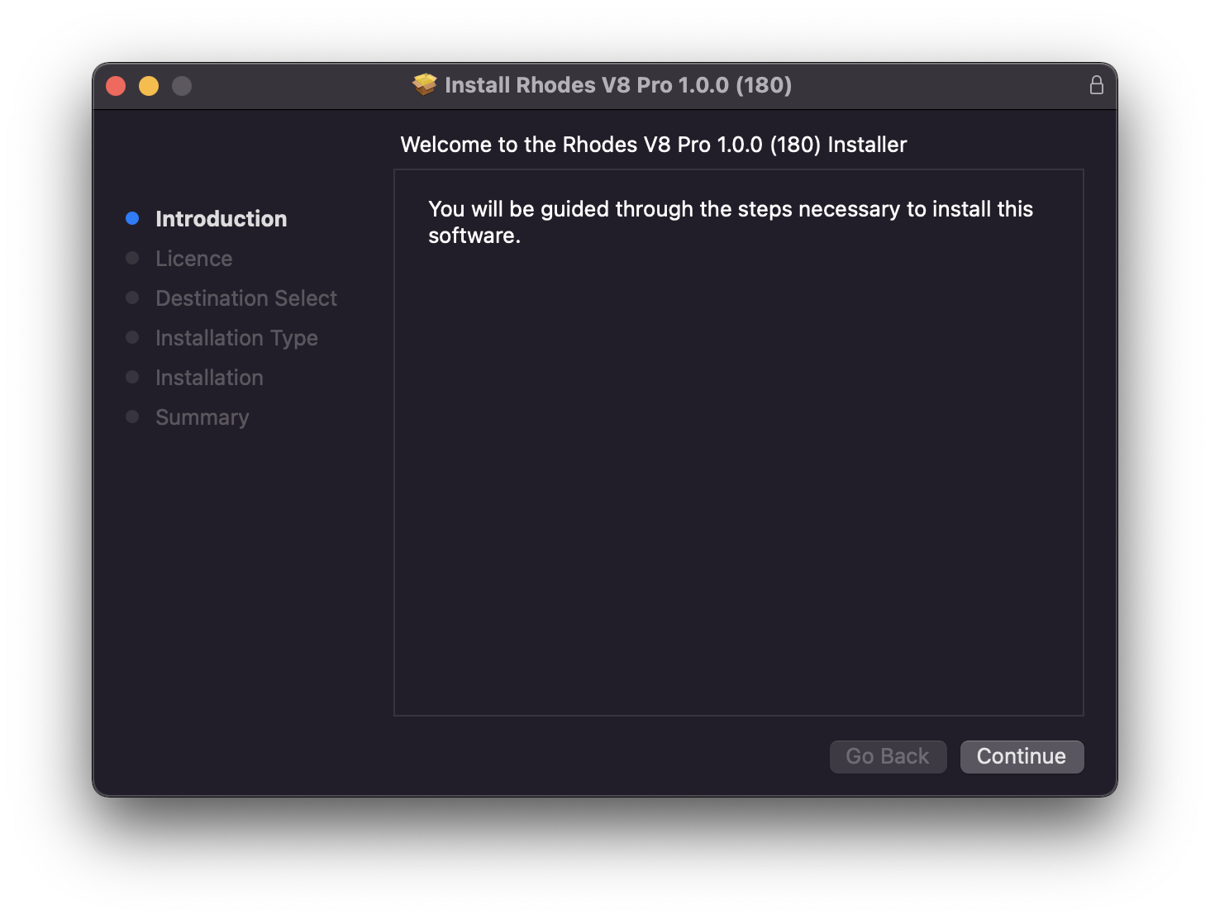Click the guided-steps message text

[x=730, y=221]
